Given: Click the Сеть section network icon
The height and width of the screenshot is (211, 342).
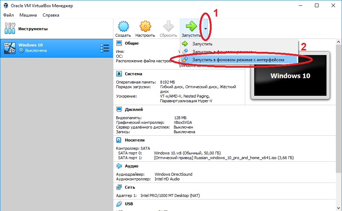Looking at the screenshot, I should coord(119,187).
